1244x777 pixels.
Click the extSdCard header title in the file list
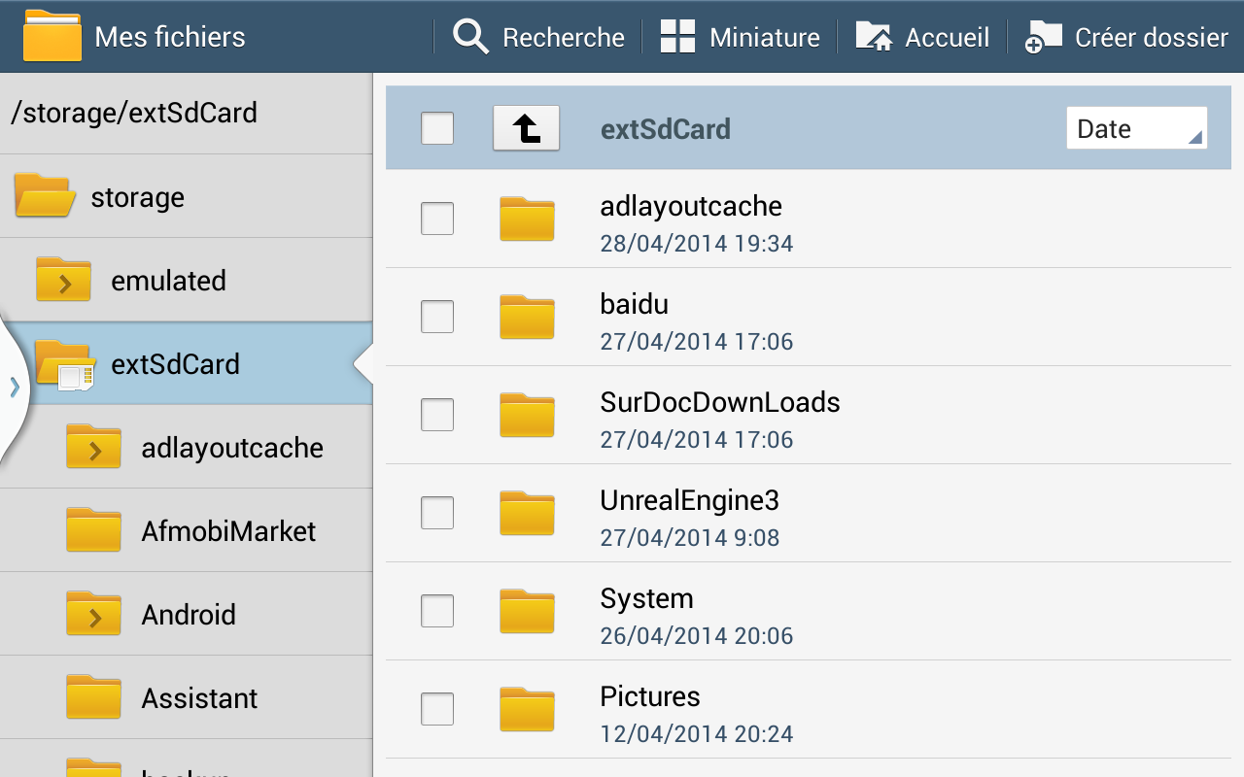click(666, 129)
